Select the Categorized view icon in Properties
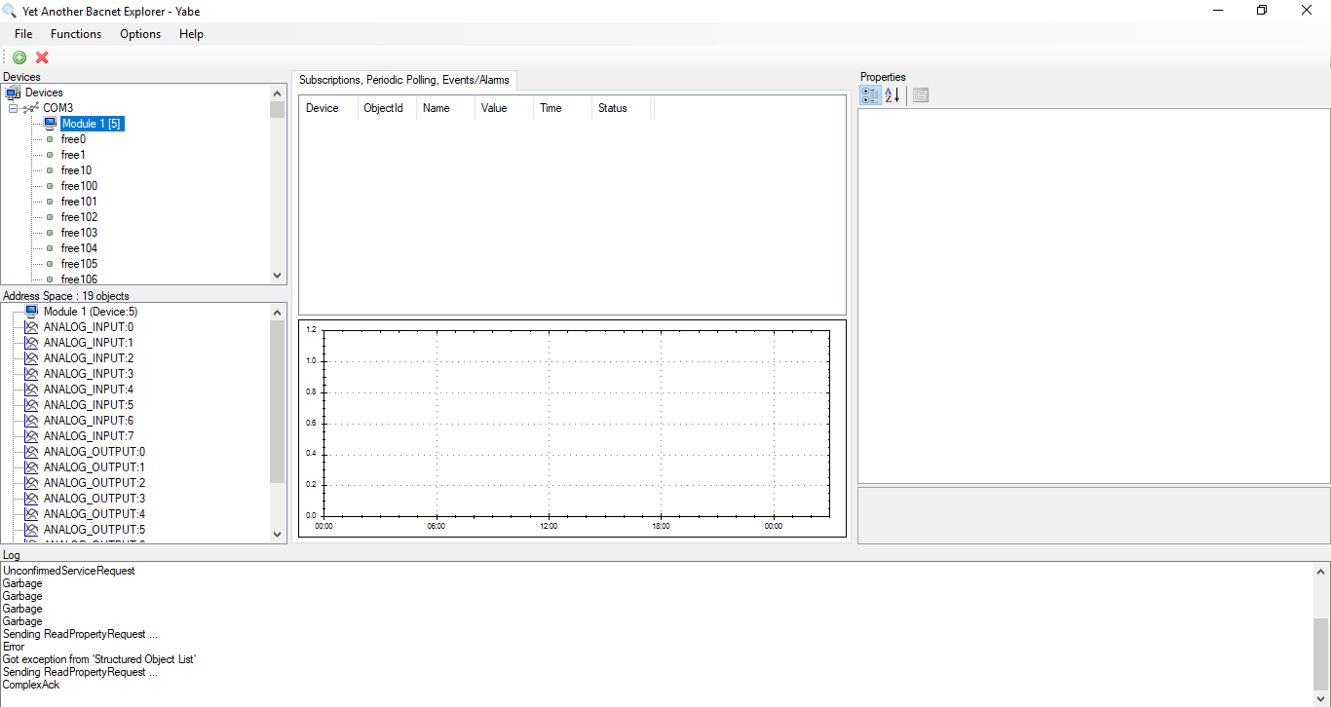Screen dimensions: 1331x707 869,95
